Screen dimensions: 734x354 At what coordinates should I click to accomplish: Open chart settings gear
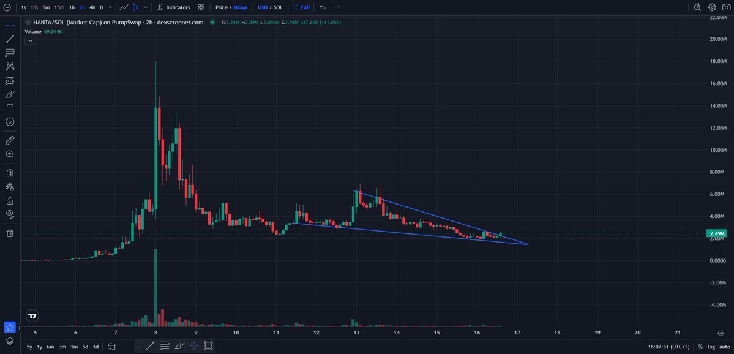click(x=712, y=7)
